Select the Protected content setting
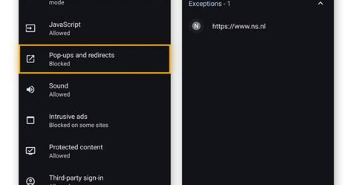Image resolution: width=352 pixels, height=185 pixels. [94, 151]
